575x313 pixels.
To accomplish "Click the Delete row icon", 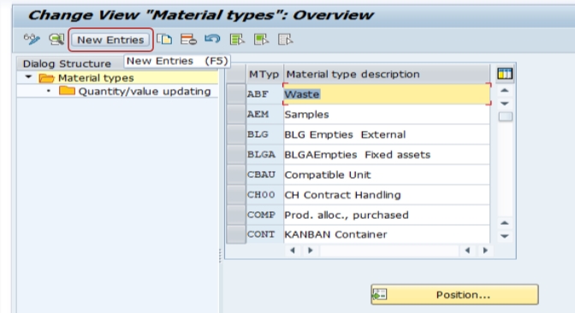I will click(x=188, y=39).
